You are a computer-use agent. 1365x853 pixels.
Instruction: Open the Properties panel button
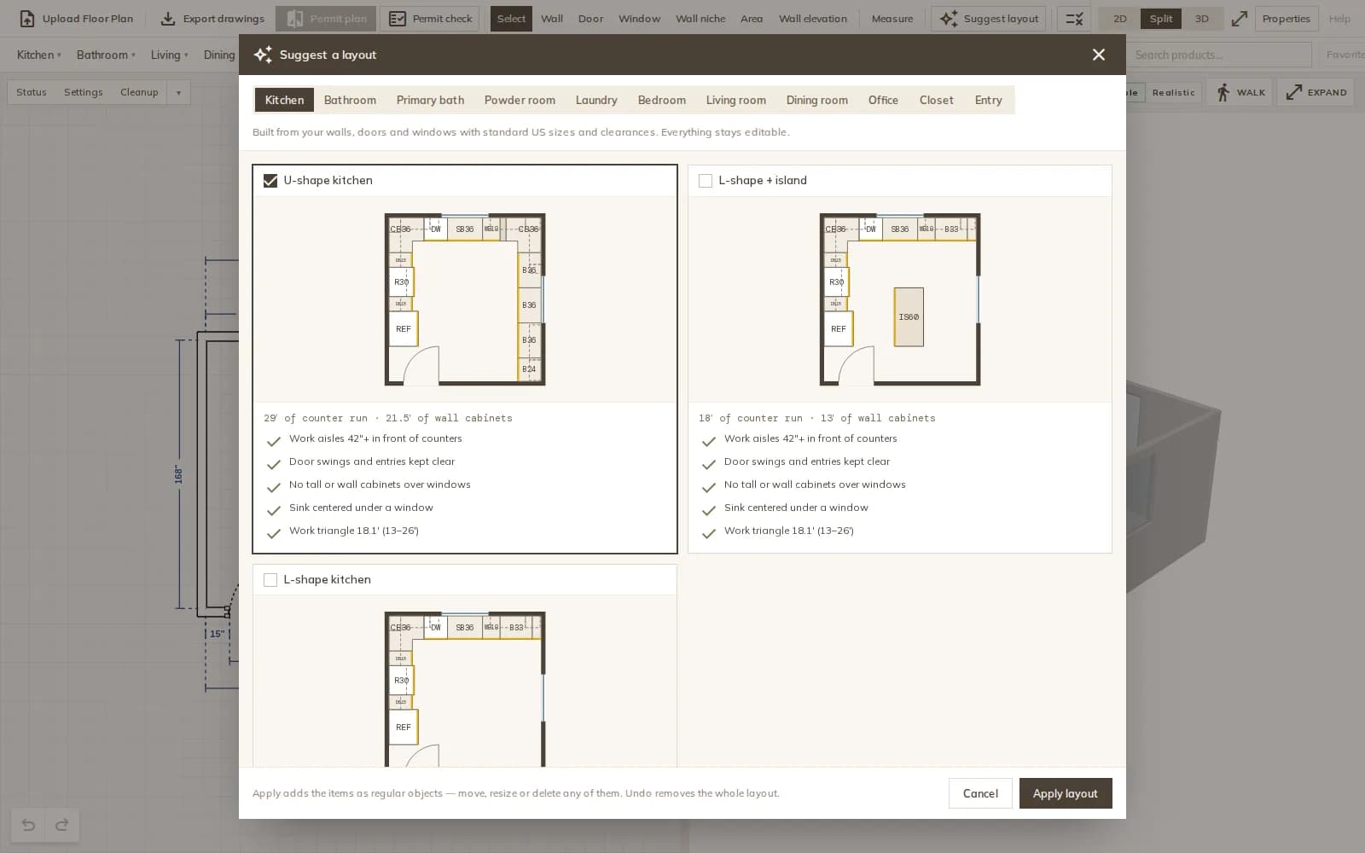(x=1287, y=19)
